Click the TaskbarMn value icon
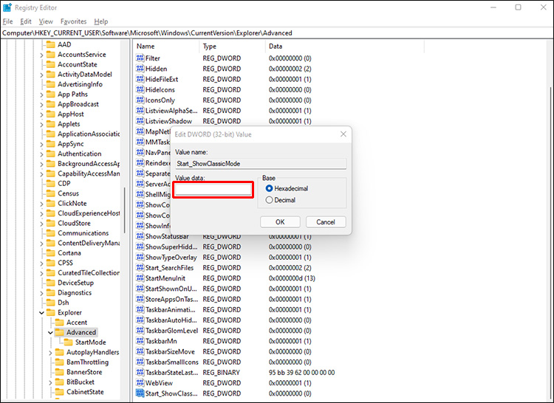This screenshot has width=554, height=403. [140, 341]
